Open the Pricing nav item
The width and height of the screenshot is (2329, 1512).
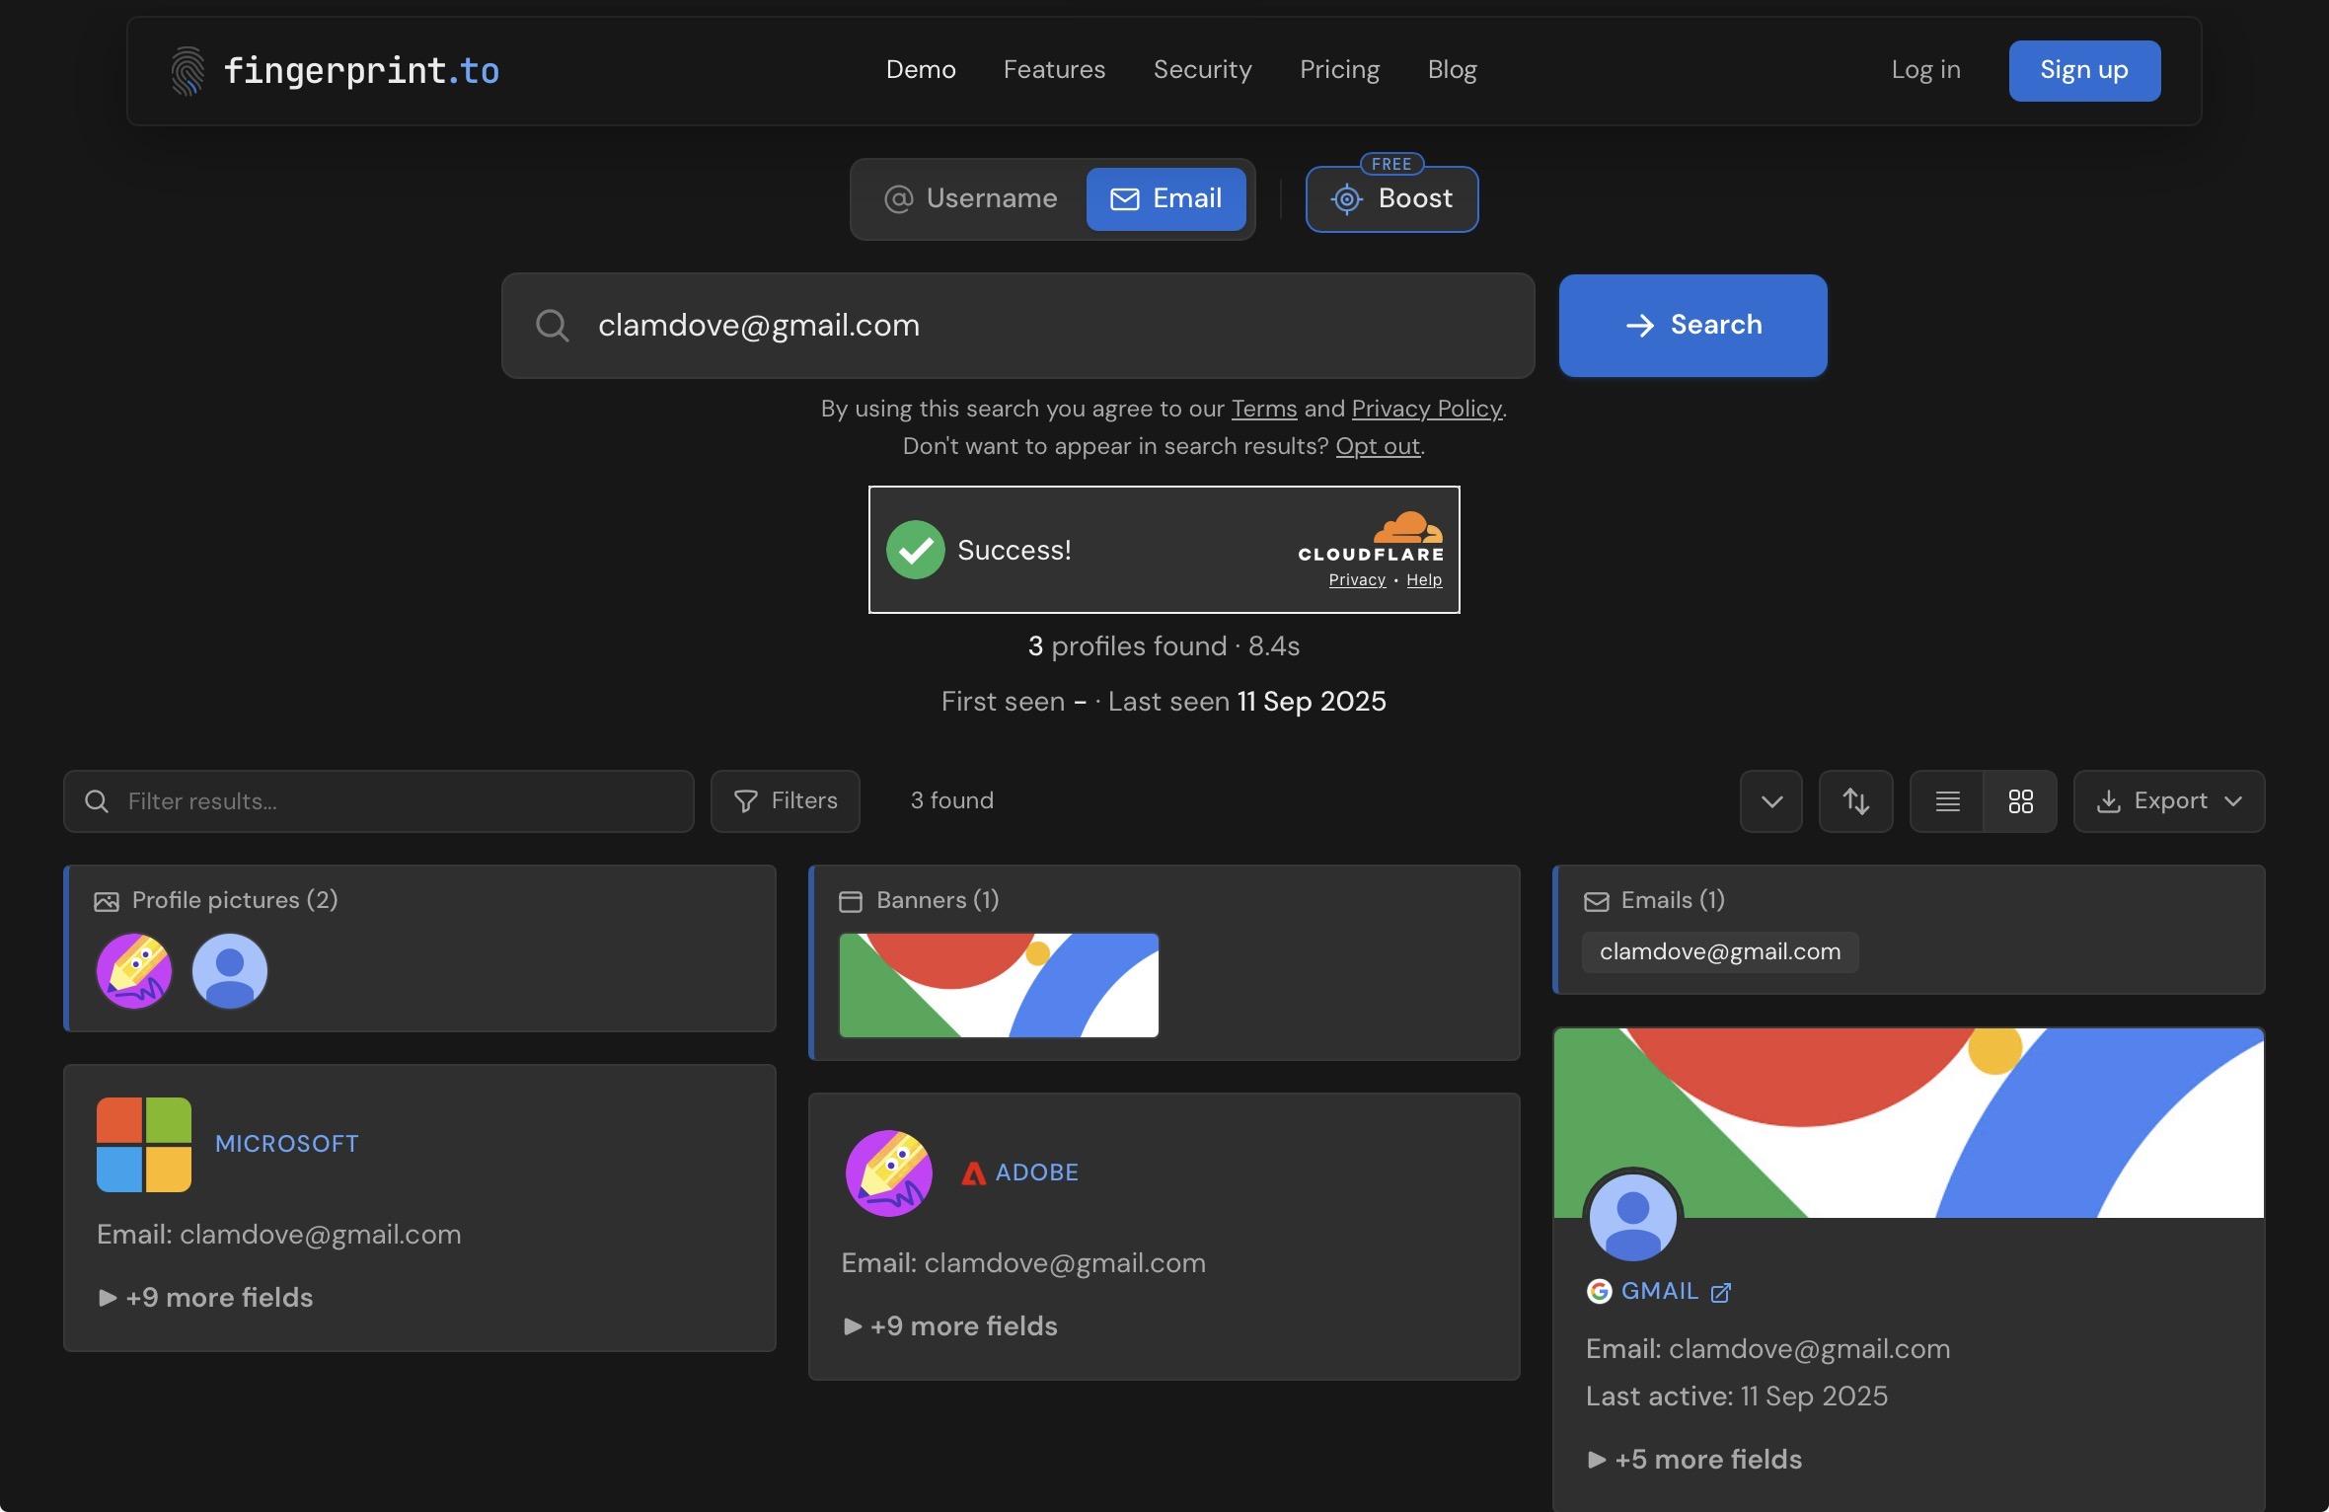pos(1339,70)
